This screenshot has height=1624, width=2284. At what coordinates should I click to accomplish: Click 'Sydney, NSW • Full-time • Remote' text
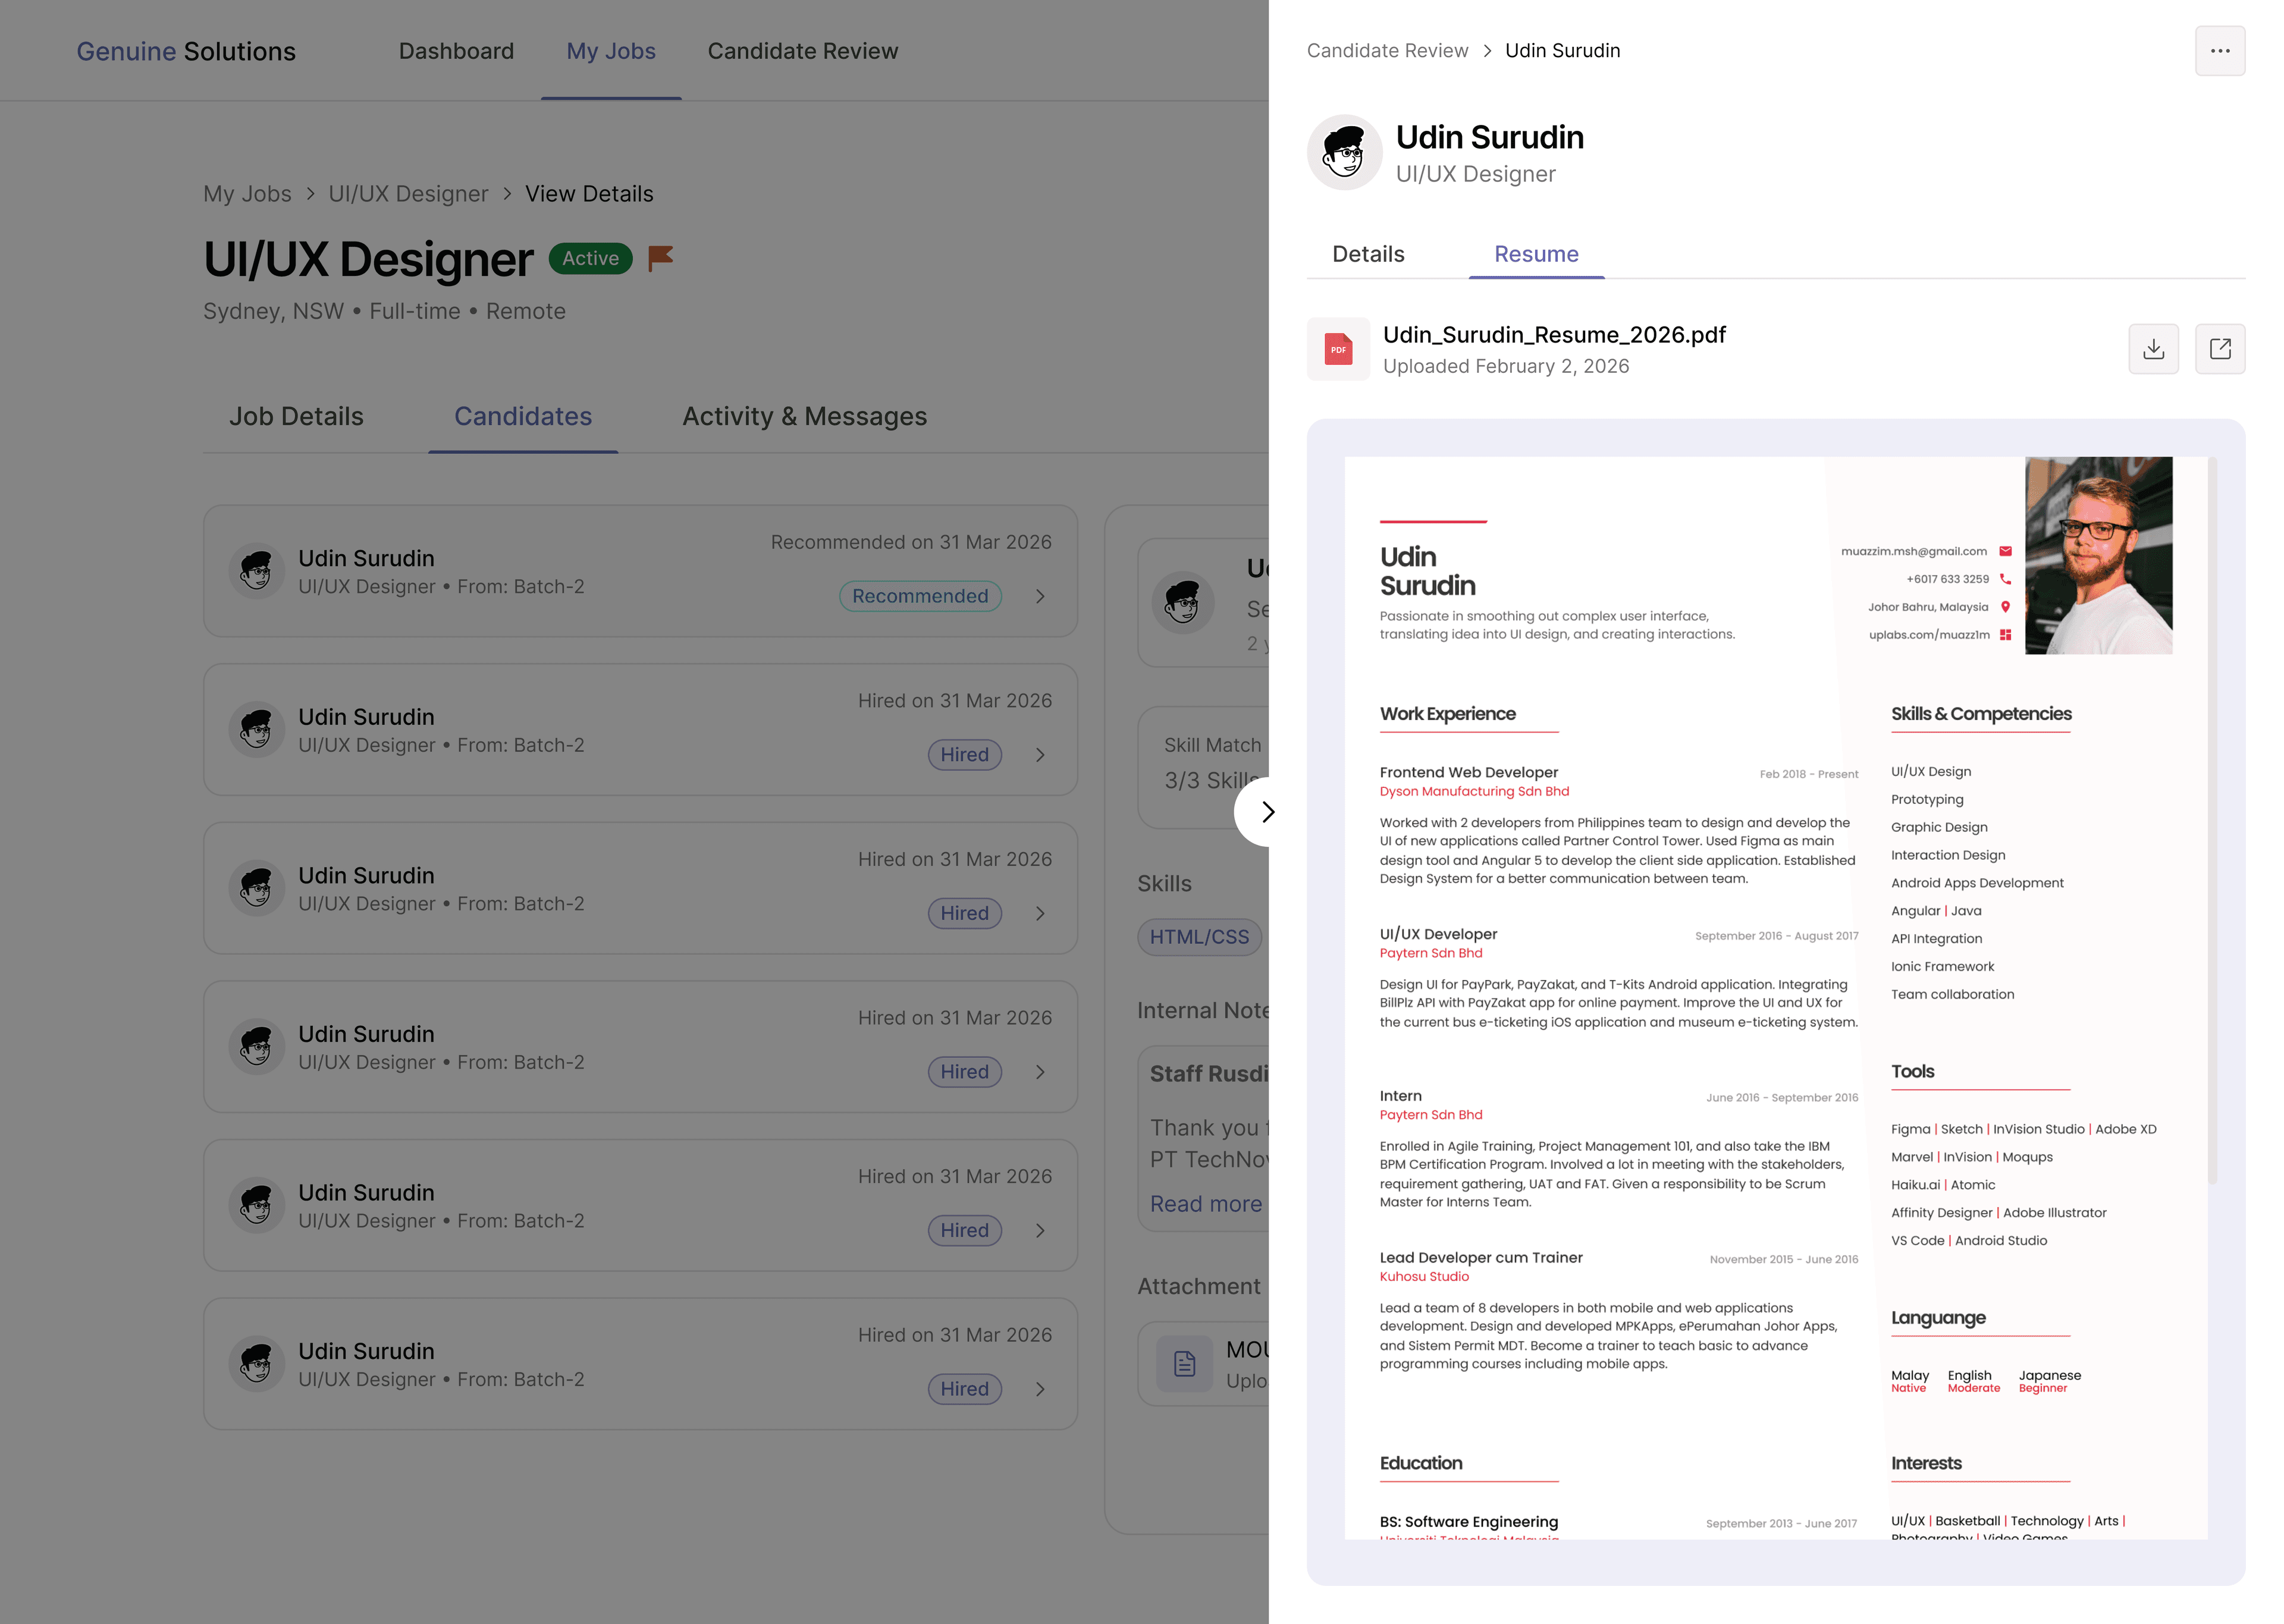click(384, 311)
